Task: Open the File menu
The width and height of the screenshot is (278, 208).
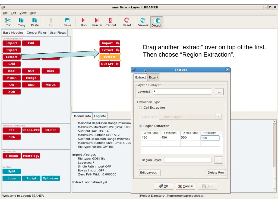Action: (x=5, y=13)
